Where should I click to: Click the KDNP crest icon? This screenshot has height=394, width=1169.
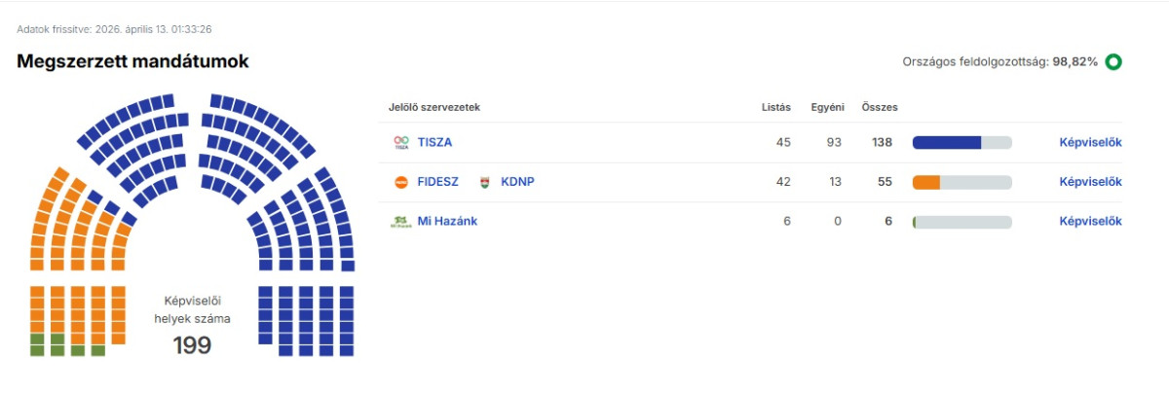485,182
